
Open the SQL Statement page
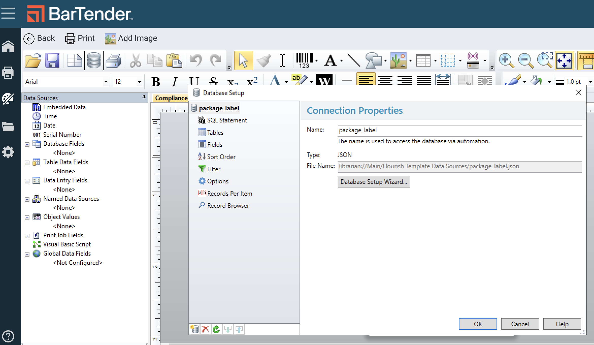(226, 120)
